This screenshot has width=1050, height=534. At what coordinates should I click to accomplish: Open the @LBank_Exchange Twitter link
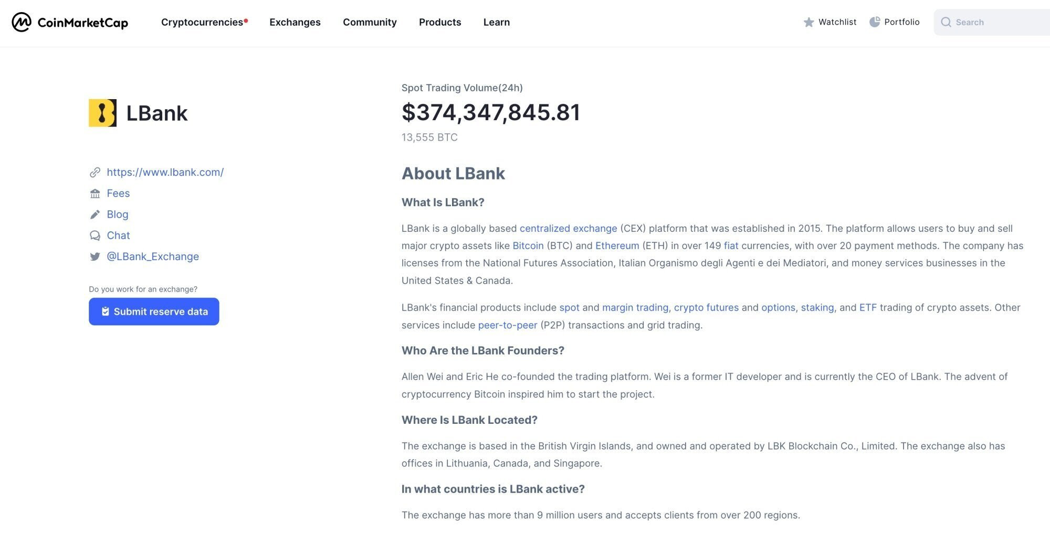[153, 257]
